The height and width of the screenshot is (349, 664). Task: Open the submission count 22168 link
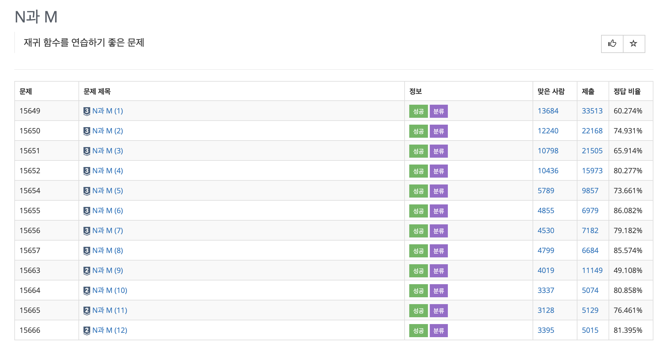coord(592,131)
